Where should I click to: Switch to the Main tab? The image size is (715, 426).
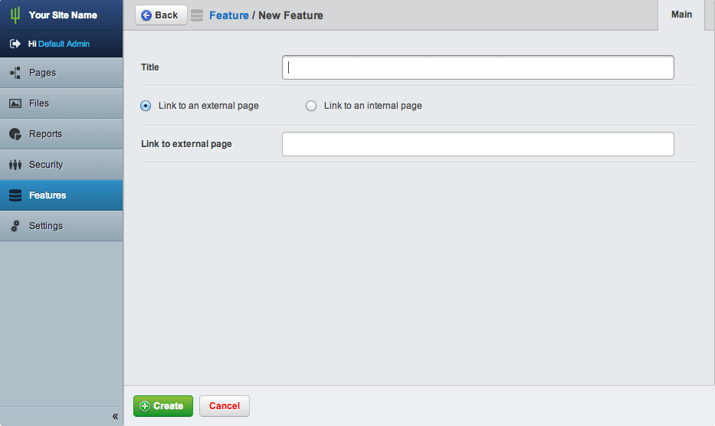coord(681,15)
